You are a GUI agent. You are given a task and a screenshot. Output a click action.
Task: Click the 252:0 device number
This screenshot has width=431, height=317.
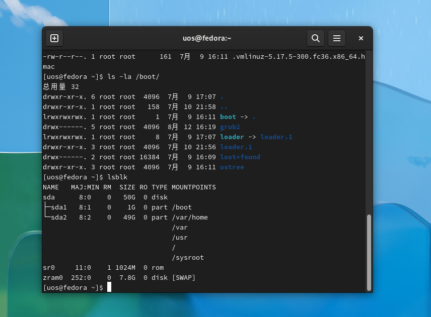tap(81, 278)
